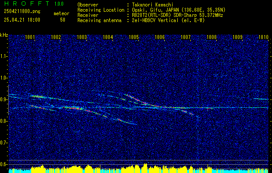The width and height of the screenshot is (272, 173).
Task: Click the meteor label
Action: (x=61, y=13)
